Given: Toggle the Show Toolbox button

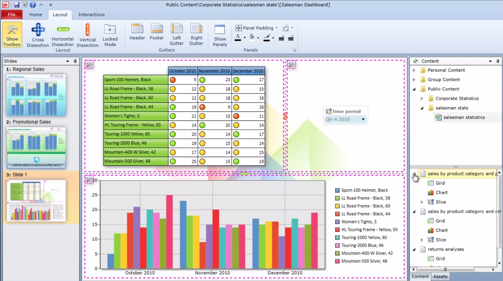Looking at the screenshot, I should click(x=12, y=35).
